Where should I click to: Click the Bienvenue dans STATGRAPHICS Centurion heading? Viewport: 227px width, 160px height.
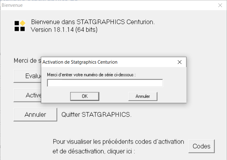pos(93,22)
